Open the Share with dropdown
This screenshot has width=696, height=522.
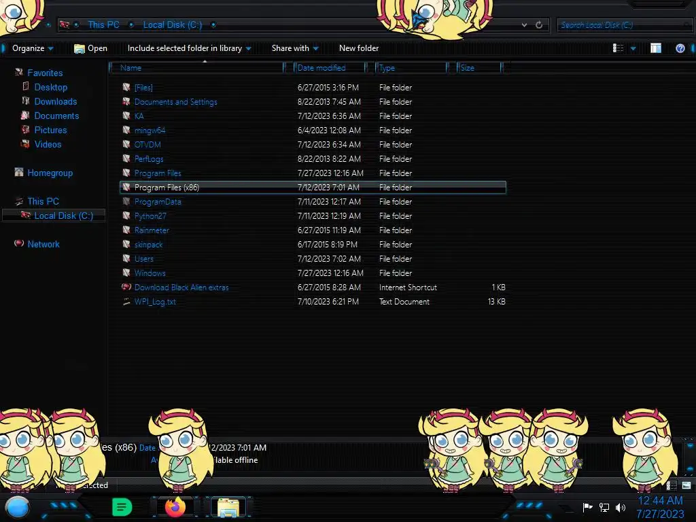click(x=295, y=48)
